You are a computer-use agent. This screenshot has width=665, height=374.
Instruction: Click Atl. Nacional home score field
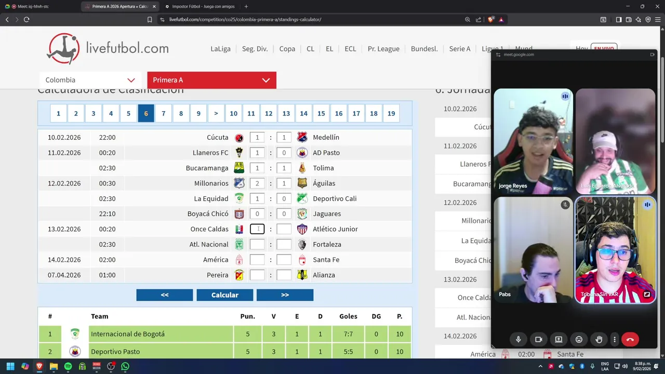click(257, 244)
